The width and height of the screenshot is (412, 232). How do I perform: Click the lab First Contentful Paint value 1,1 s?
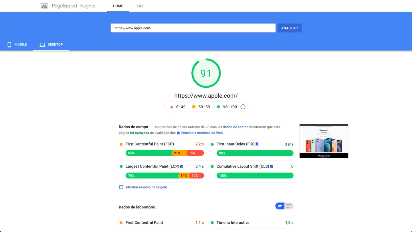click(200, 223)
